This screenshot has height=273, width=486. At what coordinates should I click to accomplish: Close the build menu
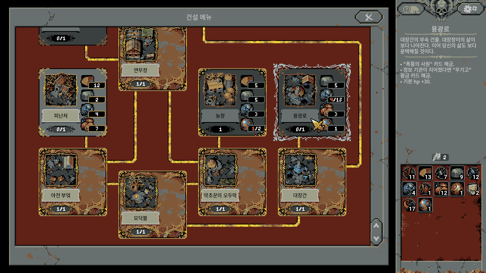(369, 17)
